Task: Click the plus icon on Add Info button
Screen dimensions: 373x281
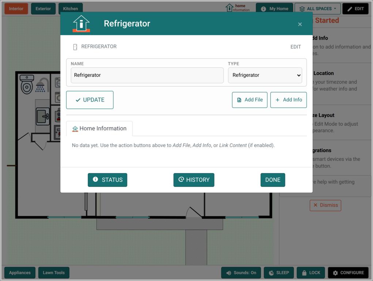Action: click(x=277, y=100)
